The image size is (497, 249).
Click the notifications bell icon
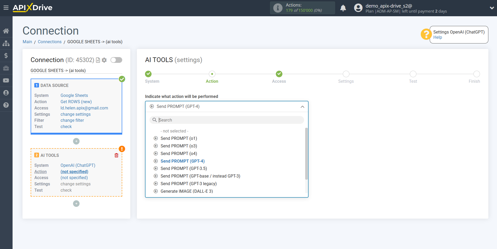point(343,8)
